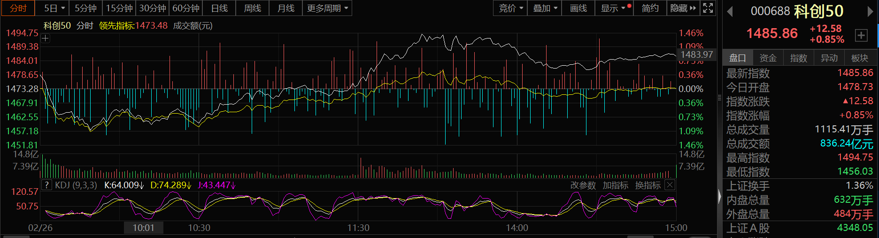
Task: Toggle the 隐藏 hide panel button
Action: [x=683, y=8]
